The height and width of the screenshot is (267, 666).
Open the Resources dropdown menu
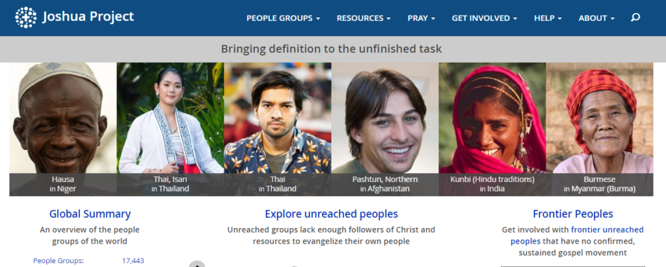[x=364, y=18]
